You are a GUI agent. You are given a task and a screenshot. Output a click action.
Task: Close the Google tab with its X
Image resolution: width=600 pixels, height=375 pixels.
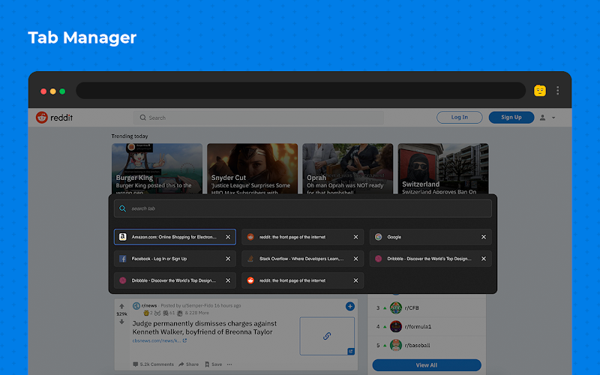484,237
